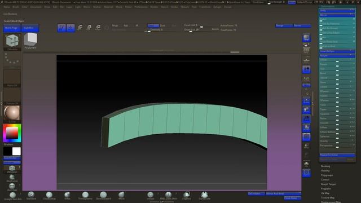The width and height of the screenshot is (361, 203).
Task: Open the material sphere picker
Action: click(x=12, y=114)
